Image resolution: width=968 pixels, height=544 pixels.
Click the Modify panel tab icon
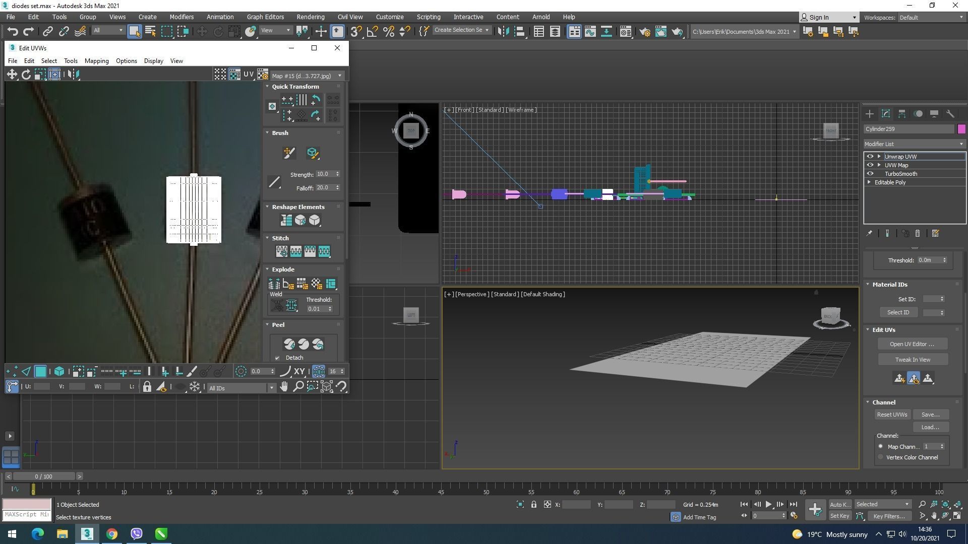886,114
